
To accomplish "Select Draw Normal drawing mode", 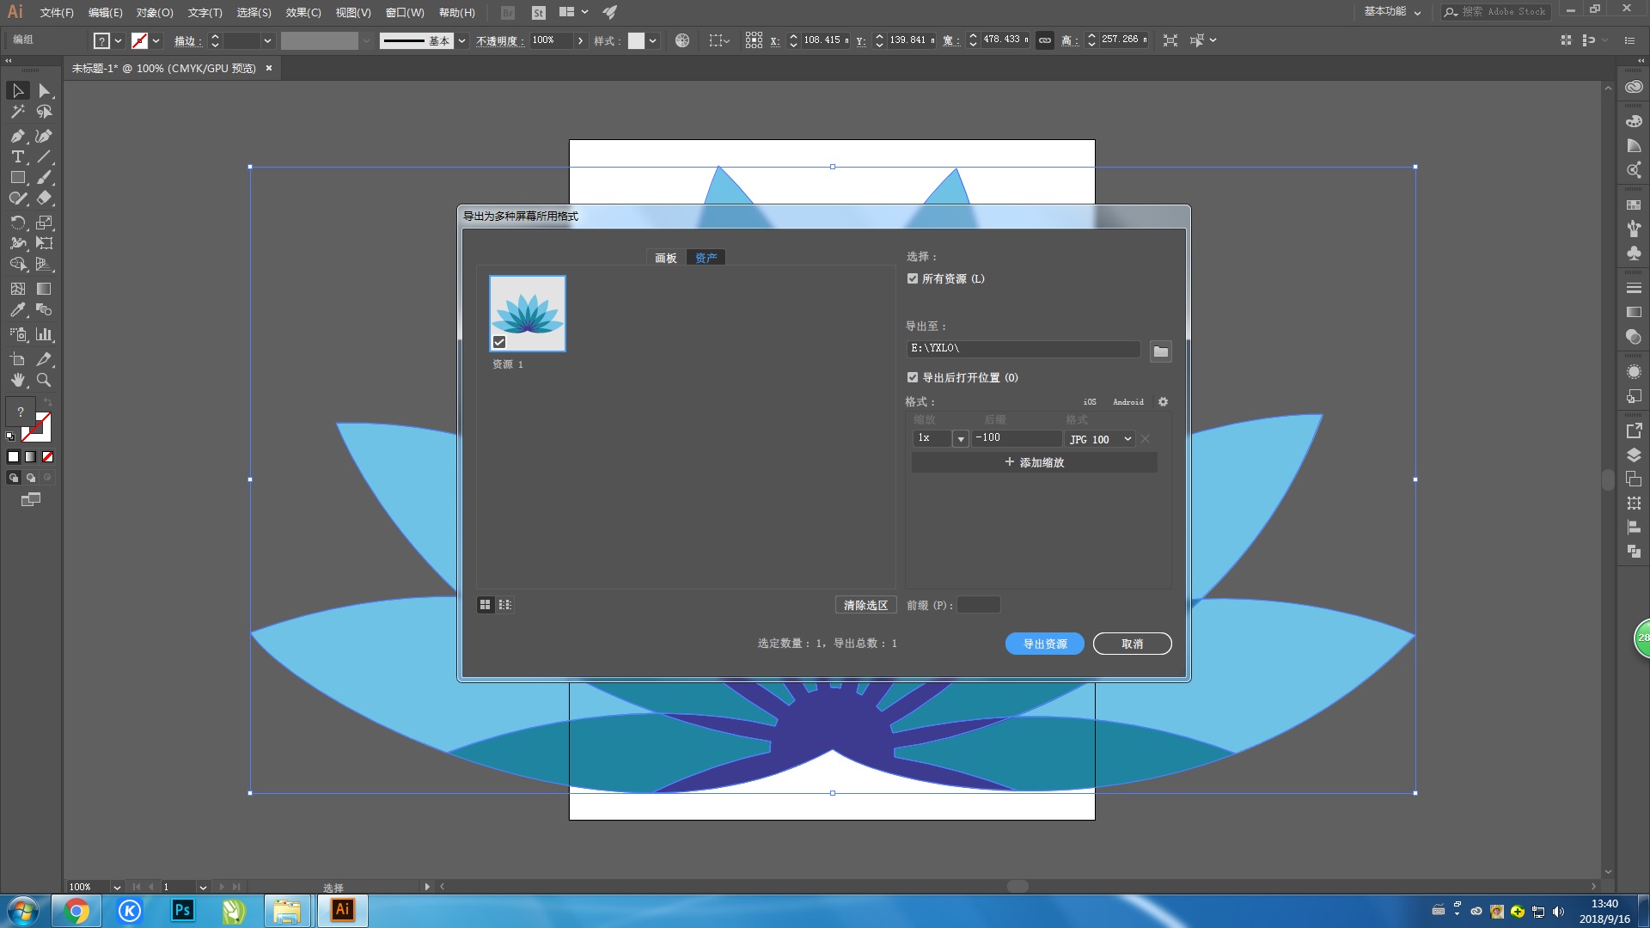I will (x=13, y=478).
